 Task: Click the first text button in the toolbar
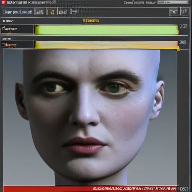point(17,12)
